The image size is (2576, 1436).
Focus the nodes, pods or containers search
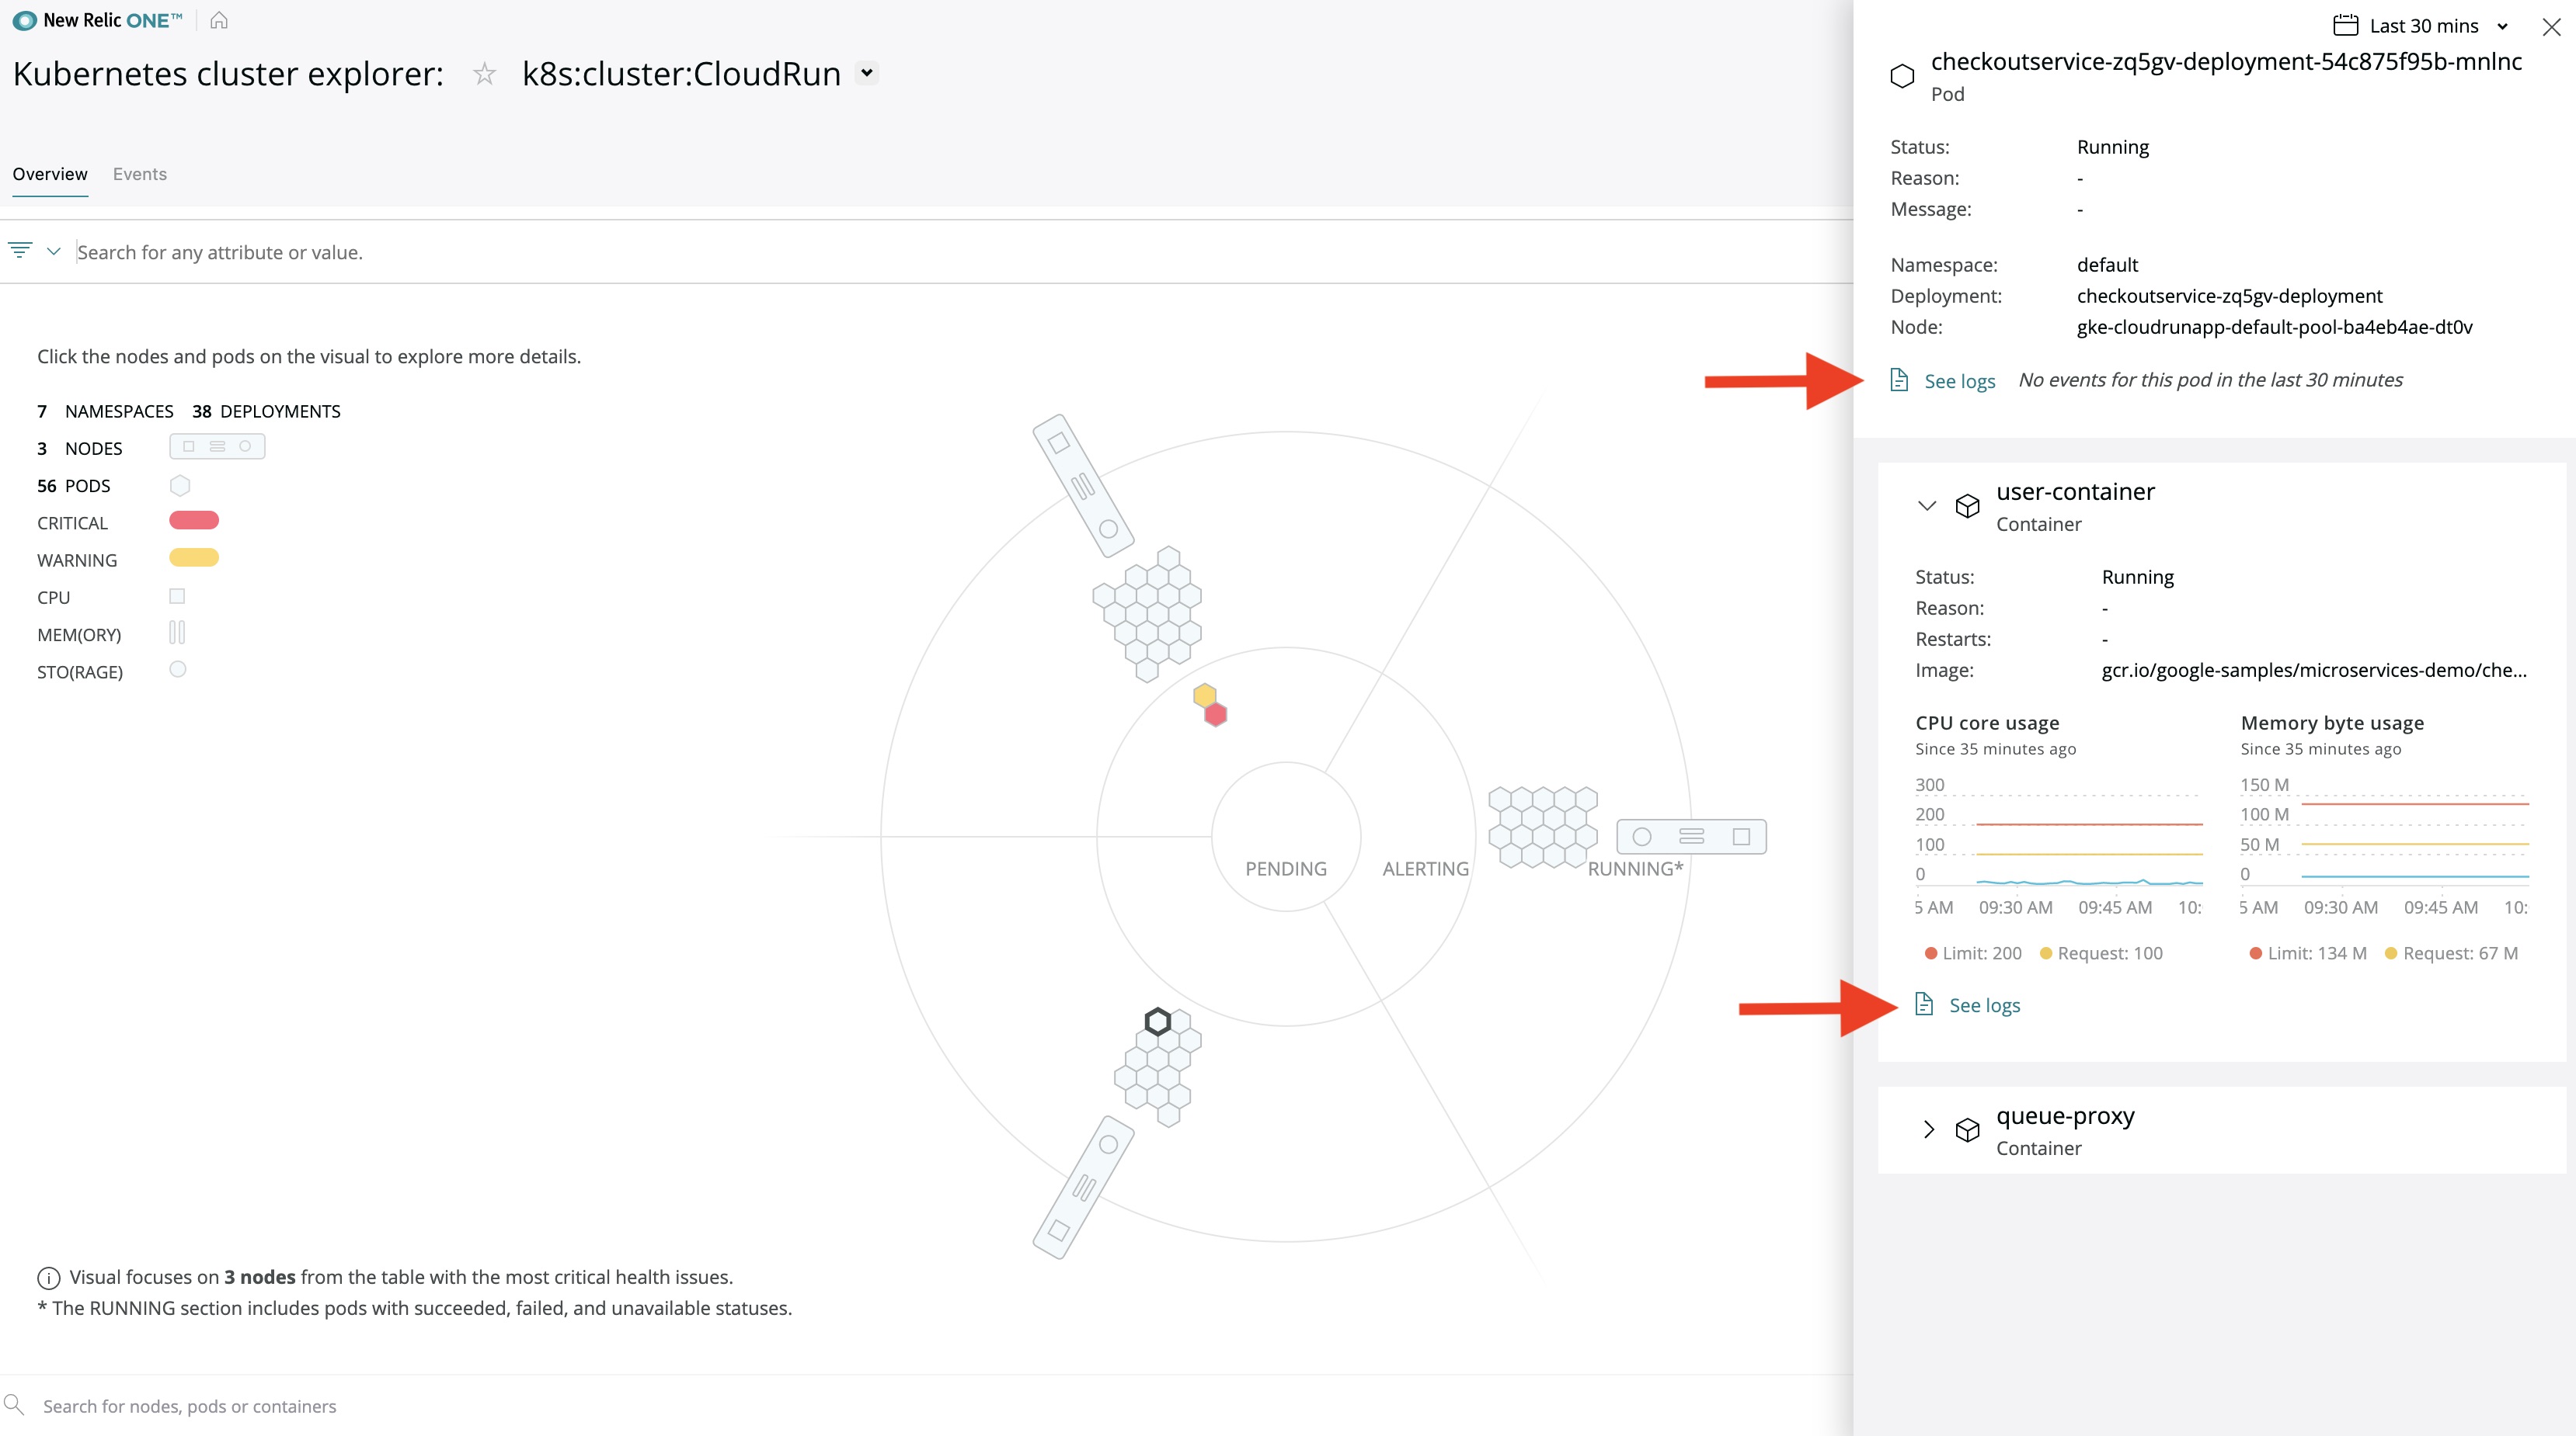point(189,1406)
